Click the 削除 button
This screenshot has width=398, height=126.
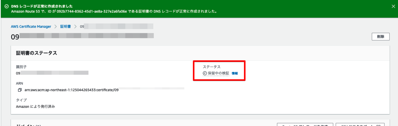click(x=380, y=37)
